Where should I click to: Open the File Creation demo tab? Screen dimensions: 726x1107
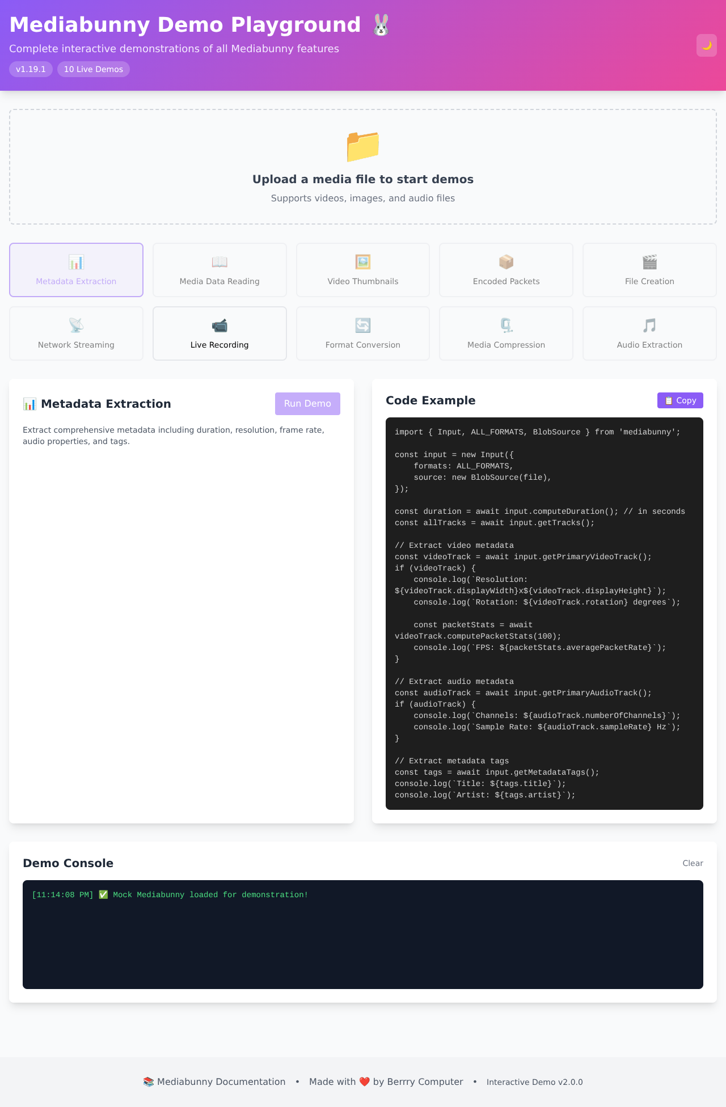point(649,270)
